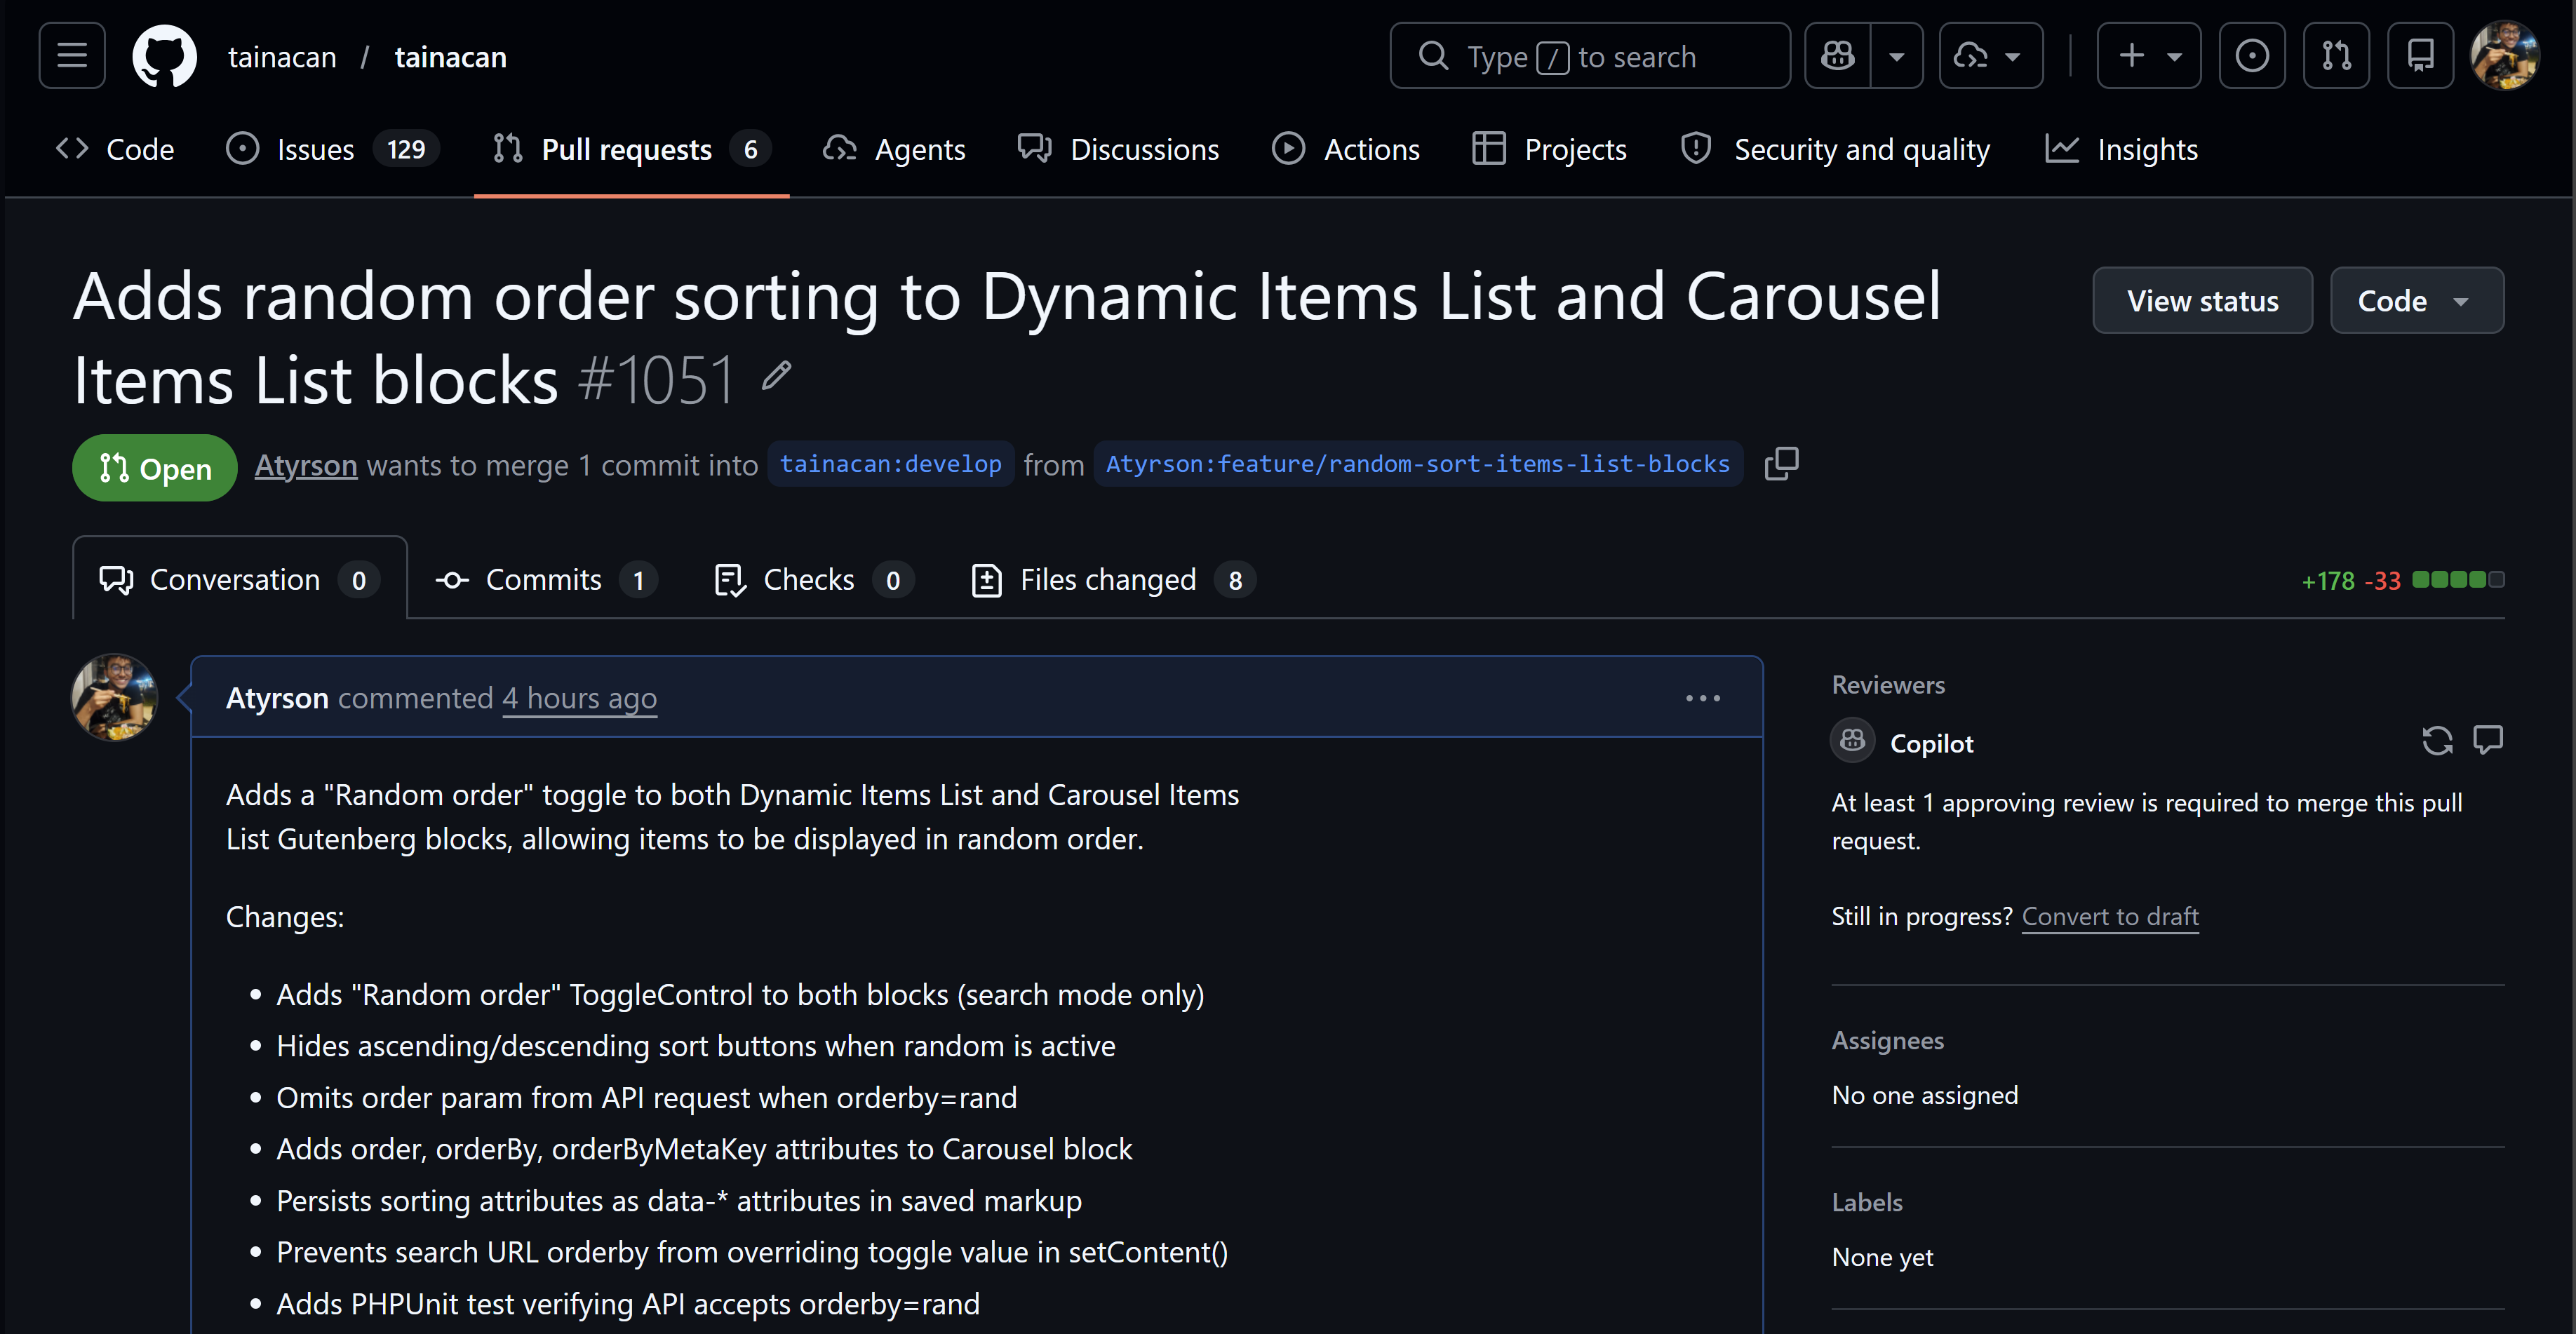
Task: Open the create new plus menu
Action: (x=2149, y=56)
